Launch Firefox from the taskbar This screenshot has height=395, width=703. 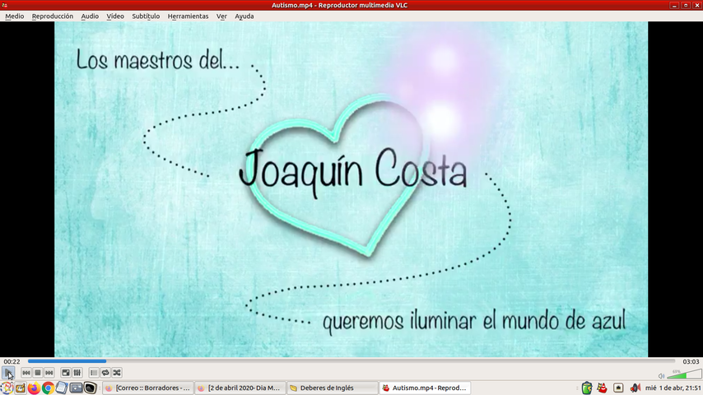(x=34, y=388)
